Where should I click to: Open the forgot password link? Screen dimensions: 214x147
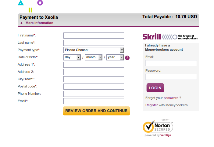[171, 98]
